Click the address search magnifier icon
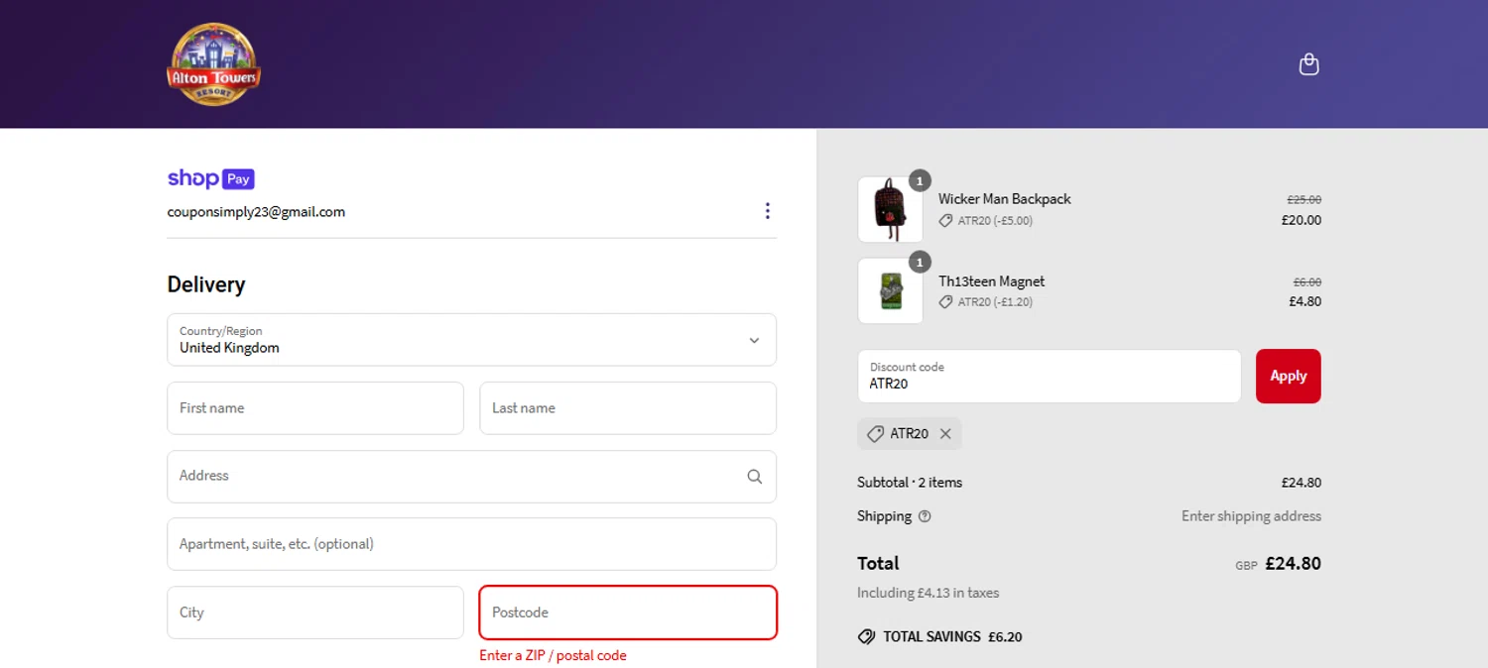Viewport: 1488px width, 668px height. (x=755, y=477)
